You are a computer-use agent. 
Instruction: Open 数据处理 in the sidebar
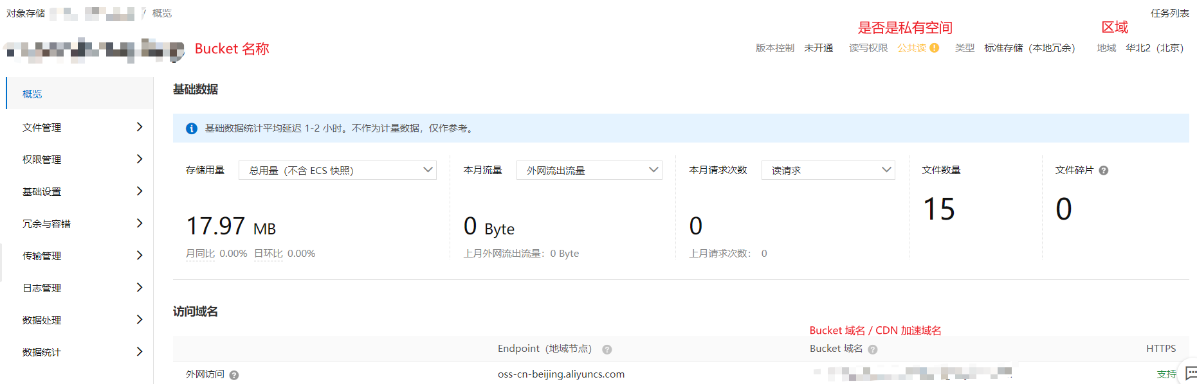[x=80, y=320]
